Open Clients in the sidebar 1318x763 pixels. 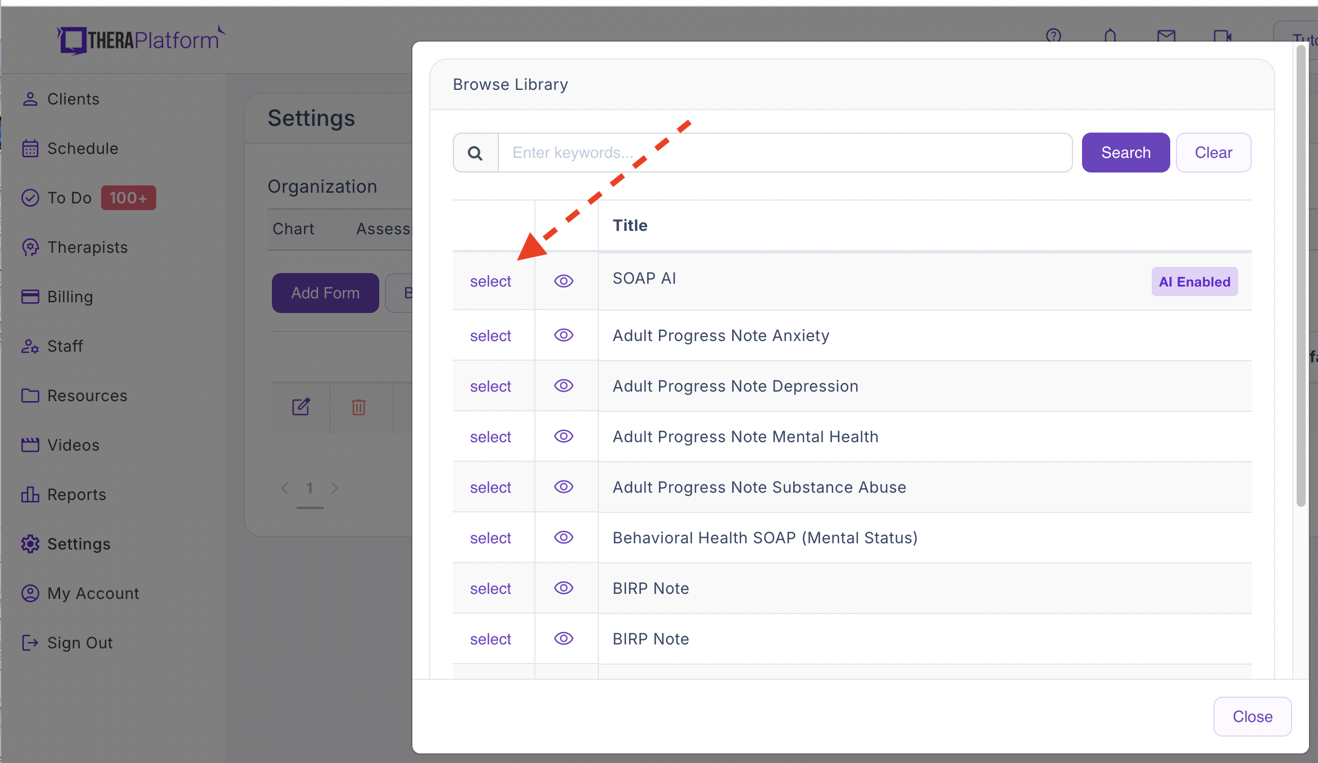61,99
